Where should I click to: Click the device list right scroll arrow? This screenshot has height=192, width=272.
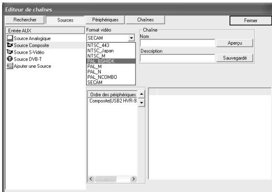(x=133, y=179)
